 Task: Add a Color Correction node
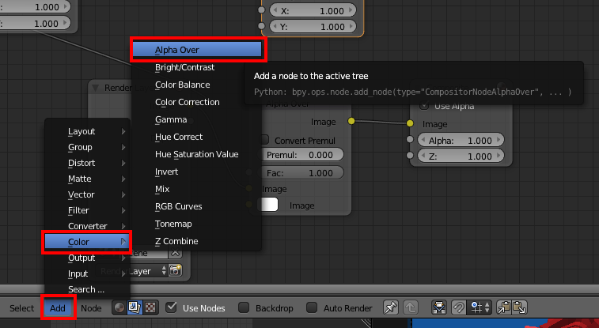point(197,102)
